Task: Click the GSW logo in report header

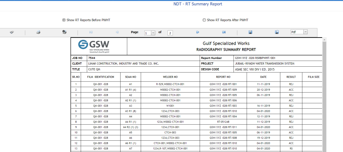Action: [x=94, y=46]
